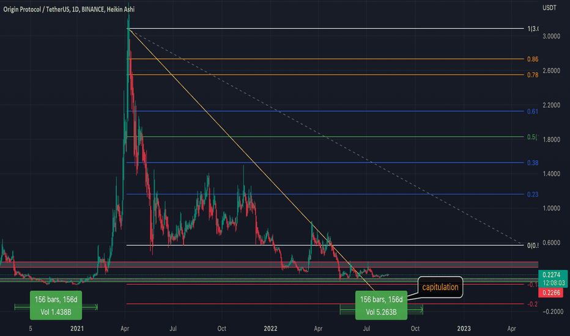This screenshot has height=336, width=570.
Task: Click the 2021 label on the time axis
Action: coord(76,329)
